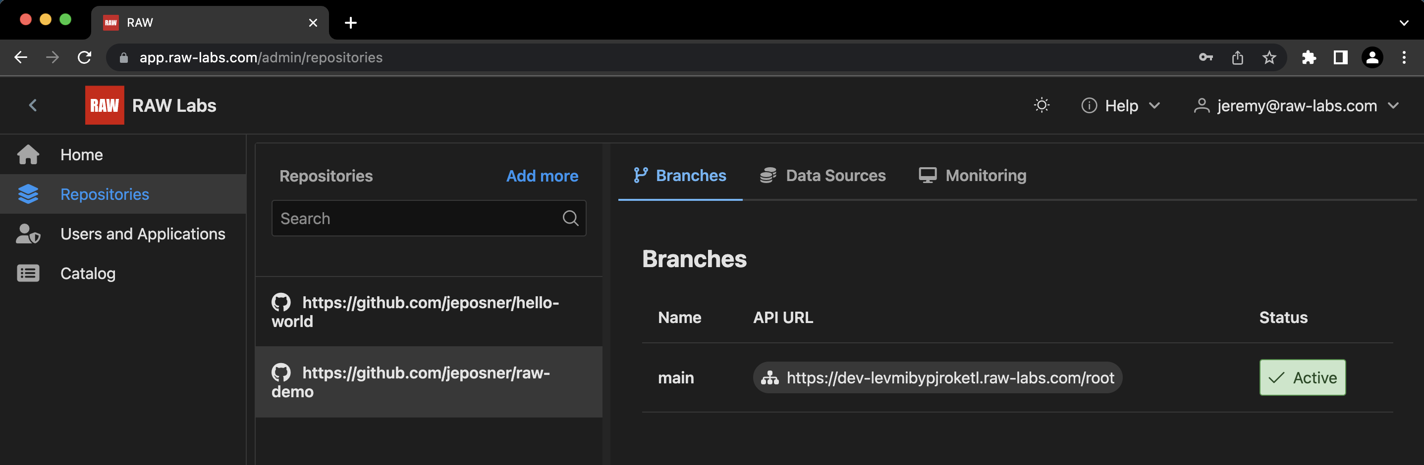Select the RAW browser tab
1424x465 pixels.
point(210,23)
